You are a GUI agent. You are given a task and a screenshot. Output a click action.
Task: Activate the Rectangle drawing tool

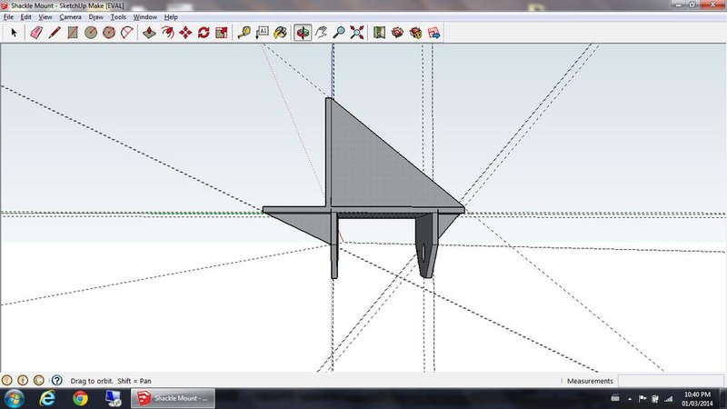pos(73,33)
